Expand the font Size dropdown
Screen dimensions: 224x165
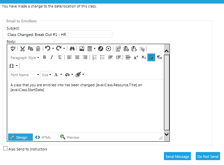click(46, 75)
